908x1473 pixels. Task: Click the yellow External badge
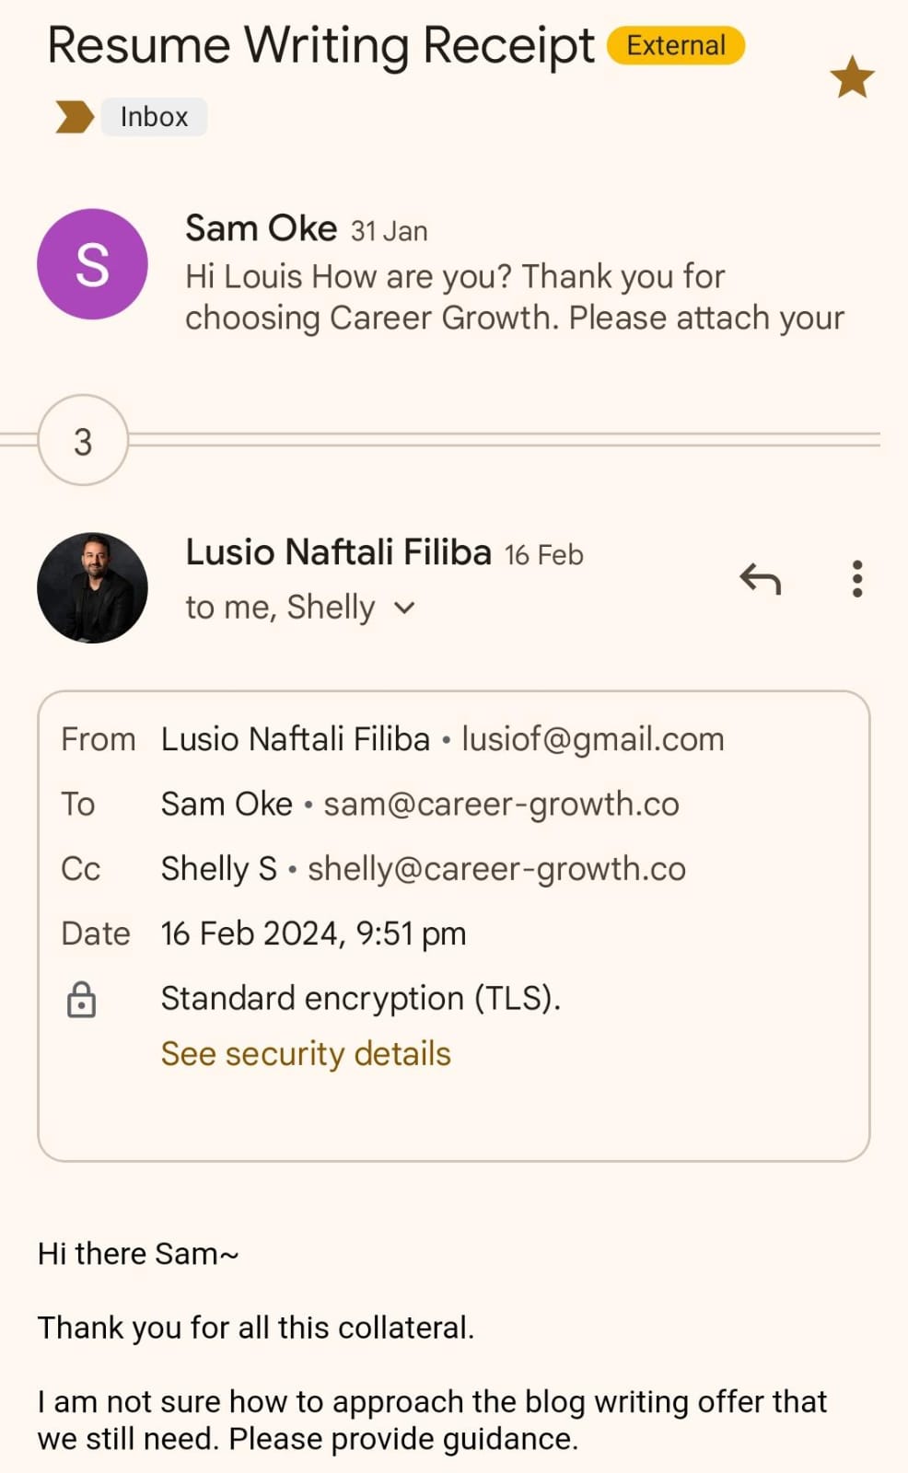point(676,45)
